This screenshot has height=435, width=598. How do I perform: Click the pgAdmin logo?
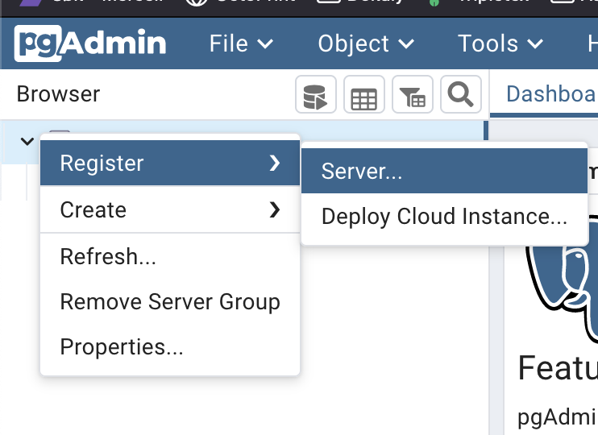[90, 43]
